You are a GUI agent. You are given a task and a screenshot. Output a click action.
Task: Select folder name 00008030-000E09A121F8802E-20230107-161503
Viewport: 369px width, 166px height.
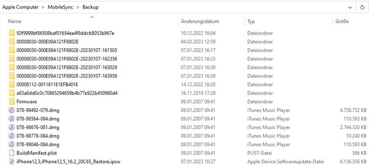click(67, 50)
